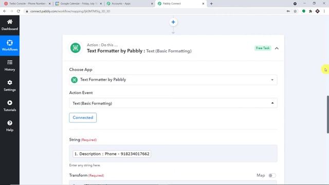Close the Twilio Console tab

coord(49,4)
